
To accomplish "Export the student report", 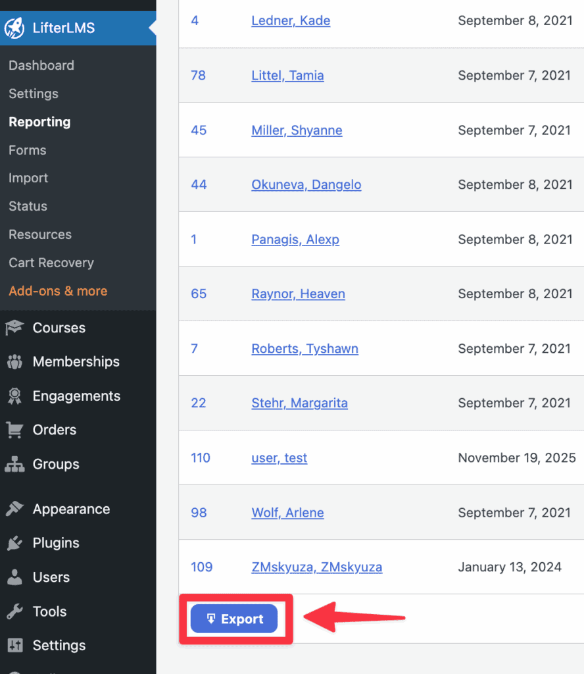I will click(234, 619).
